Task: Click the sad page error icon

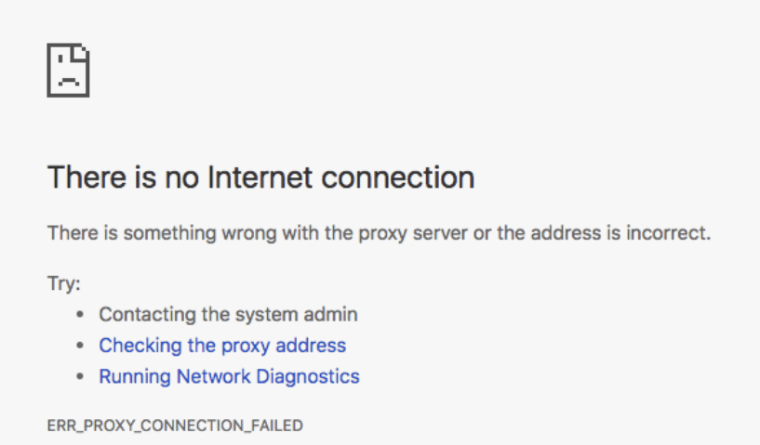Action: (x=68, y=70)
